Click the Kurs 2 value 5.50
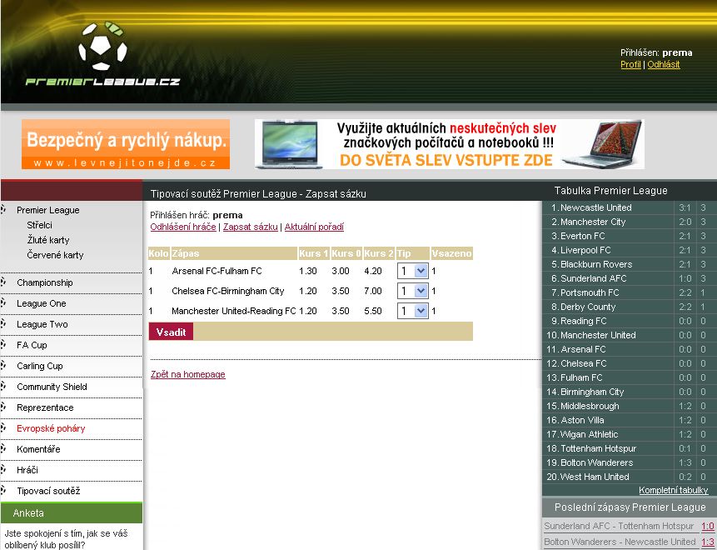This screenshot has width=717, height=550. 373,312
